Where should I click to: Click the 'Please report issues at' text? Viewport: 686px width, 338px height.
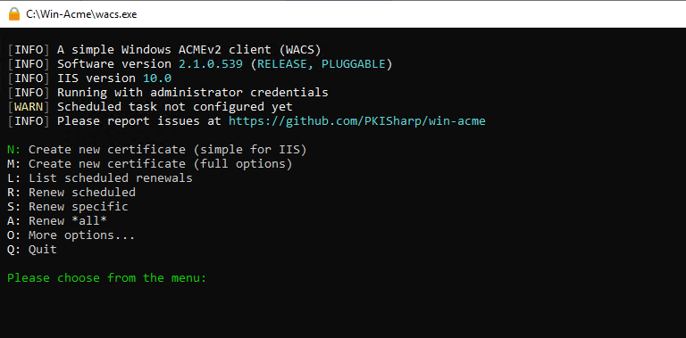(139, 121)
